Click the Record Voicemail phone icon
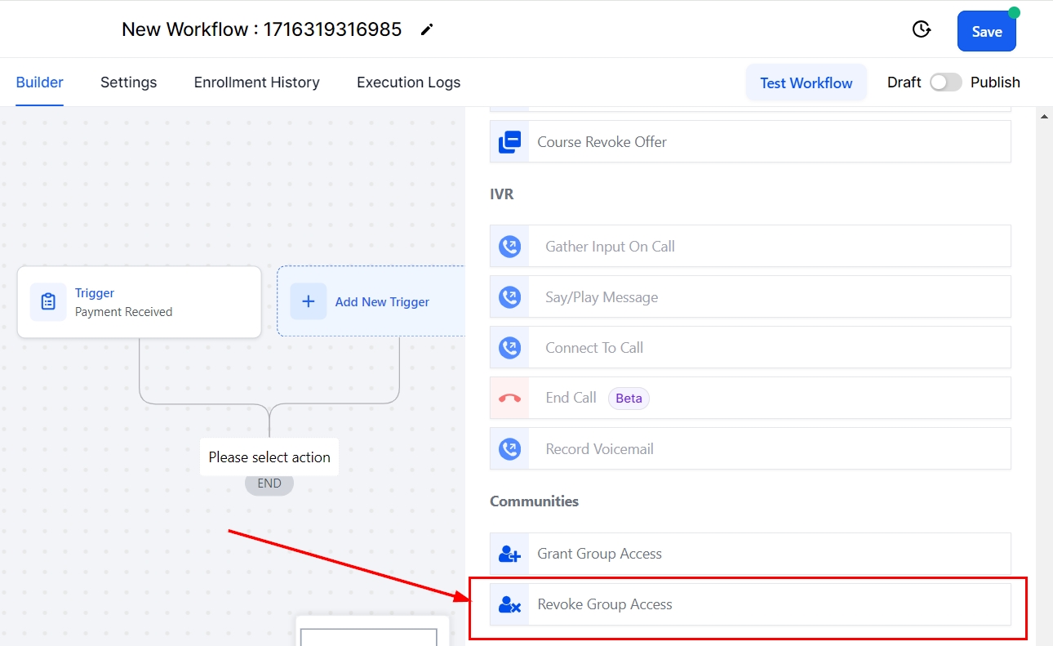Viewport: 1053px width, 646px height. click(509, 449)
